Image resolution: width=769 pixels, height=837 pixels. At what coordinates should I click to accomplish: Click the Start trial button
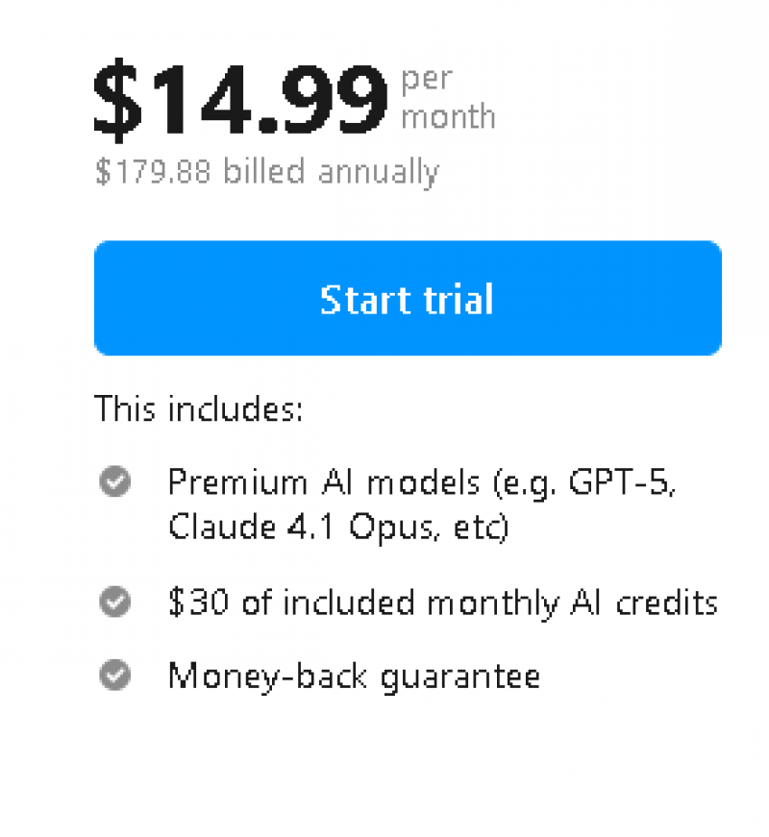(407, 298)
